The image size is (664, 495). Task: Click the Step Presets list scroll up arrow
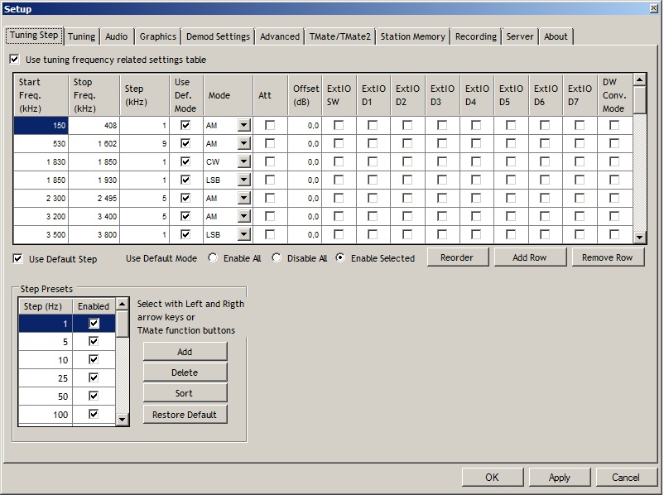[x=122, y=304]
